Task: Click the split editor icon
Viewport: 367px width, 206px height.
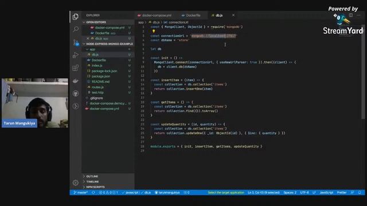Action: (x=350, y=15)
